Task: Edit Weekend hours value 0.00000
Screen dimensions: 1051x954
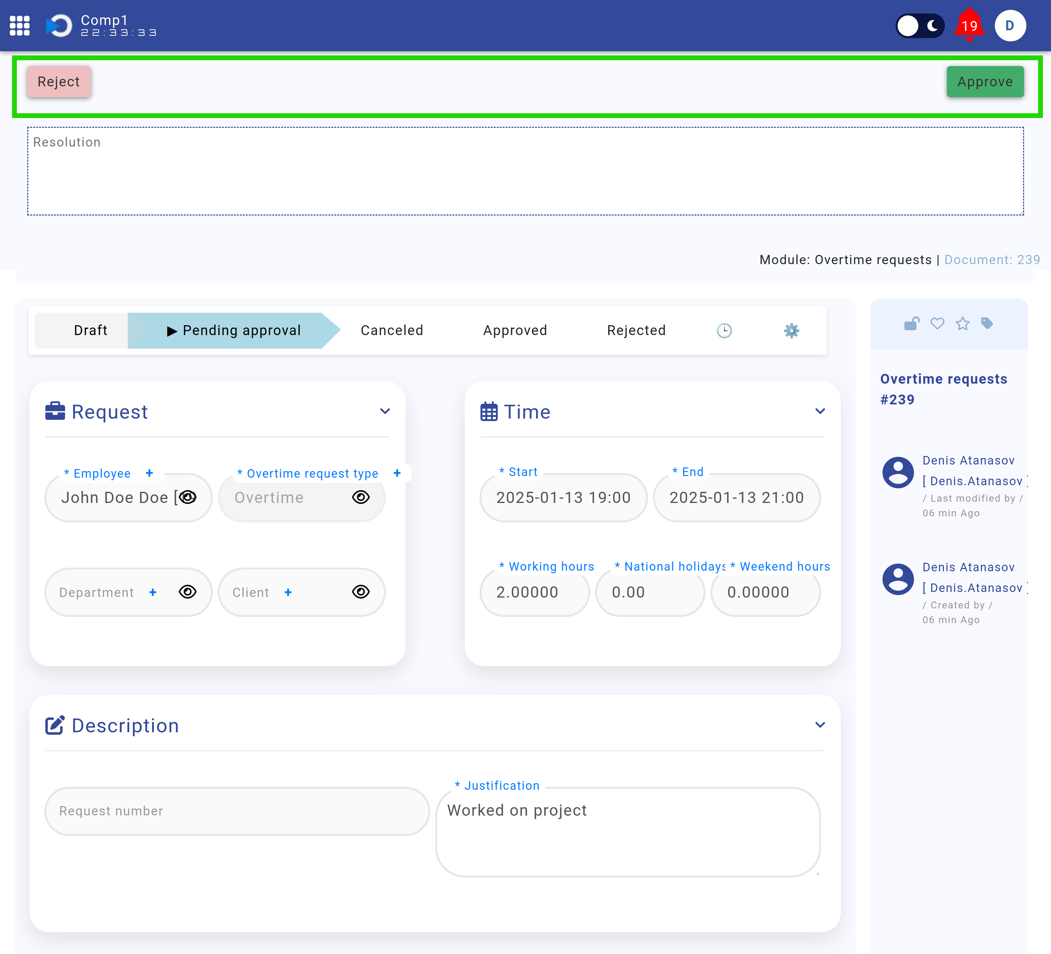Action: (765, 592)
